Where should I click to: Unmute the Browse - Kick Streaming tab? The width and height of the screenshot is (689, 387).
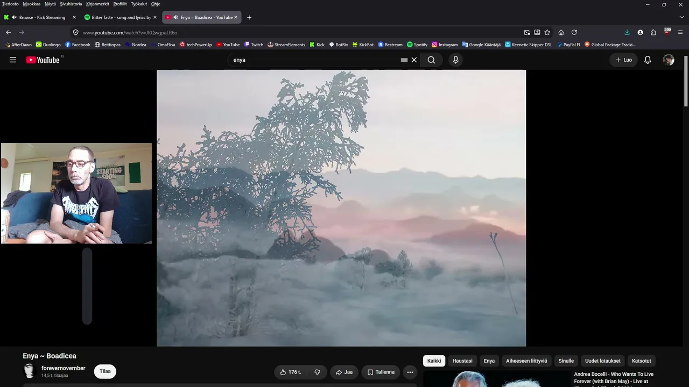[15, 17]
